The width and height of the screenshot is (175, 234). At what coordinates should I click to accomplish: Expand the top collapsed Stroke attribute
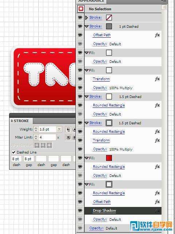coord(86,18)
